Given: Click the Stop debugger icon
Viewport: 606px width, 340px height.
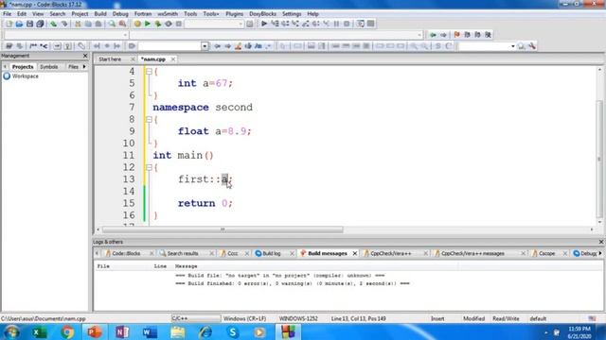Looking at the screenshot, I should [348, 24].
